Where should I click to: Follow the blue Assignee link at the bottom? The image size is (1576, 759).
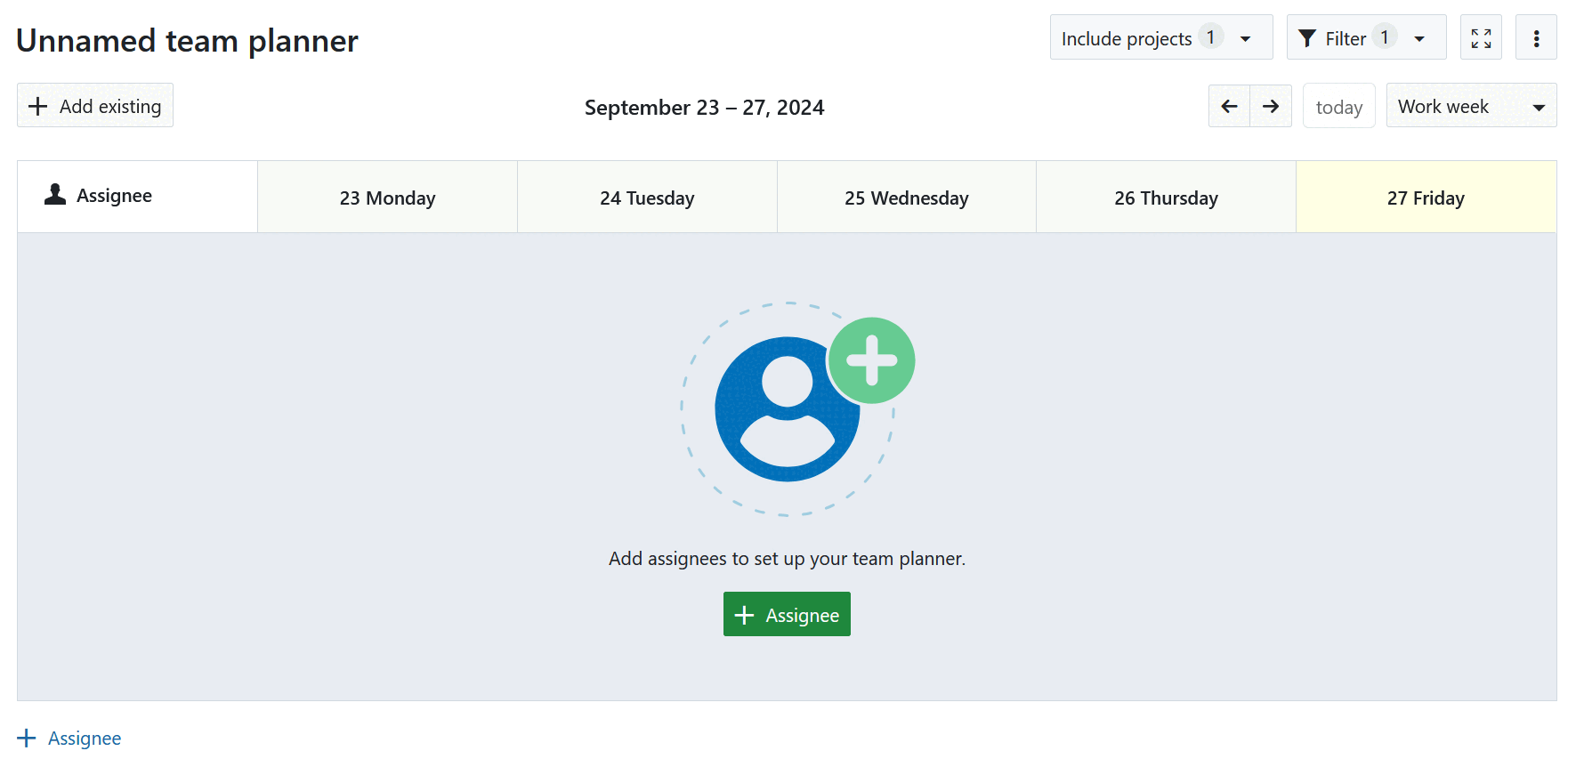pos(84,738)
